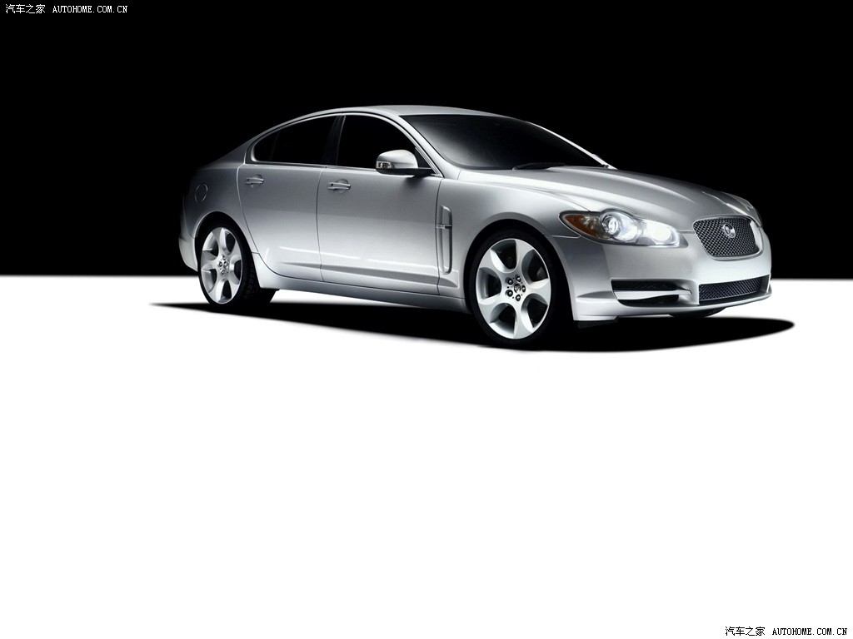The height and width of the screenshot is (639, 853).
Task: Select the car's side mirror
Action: [398, 161]
